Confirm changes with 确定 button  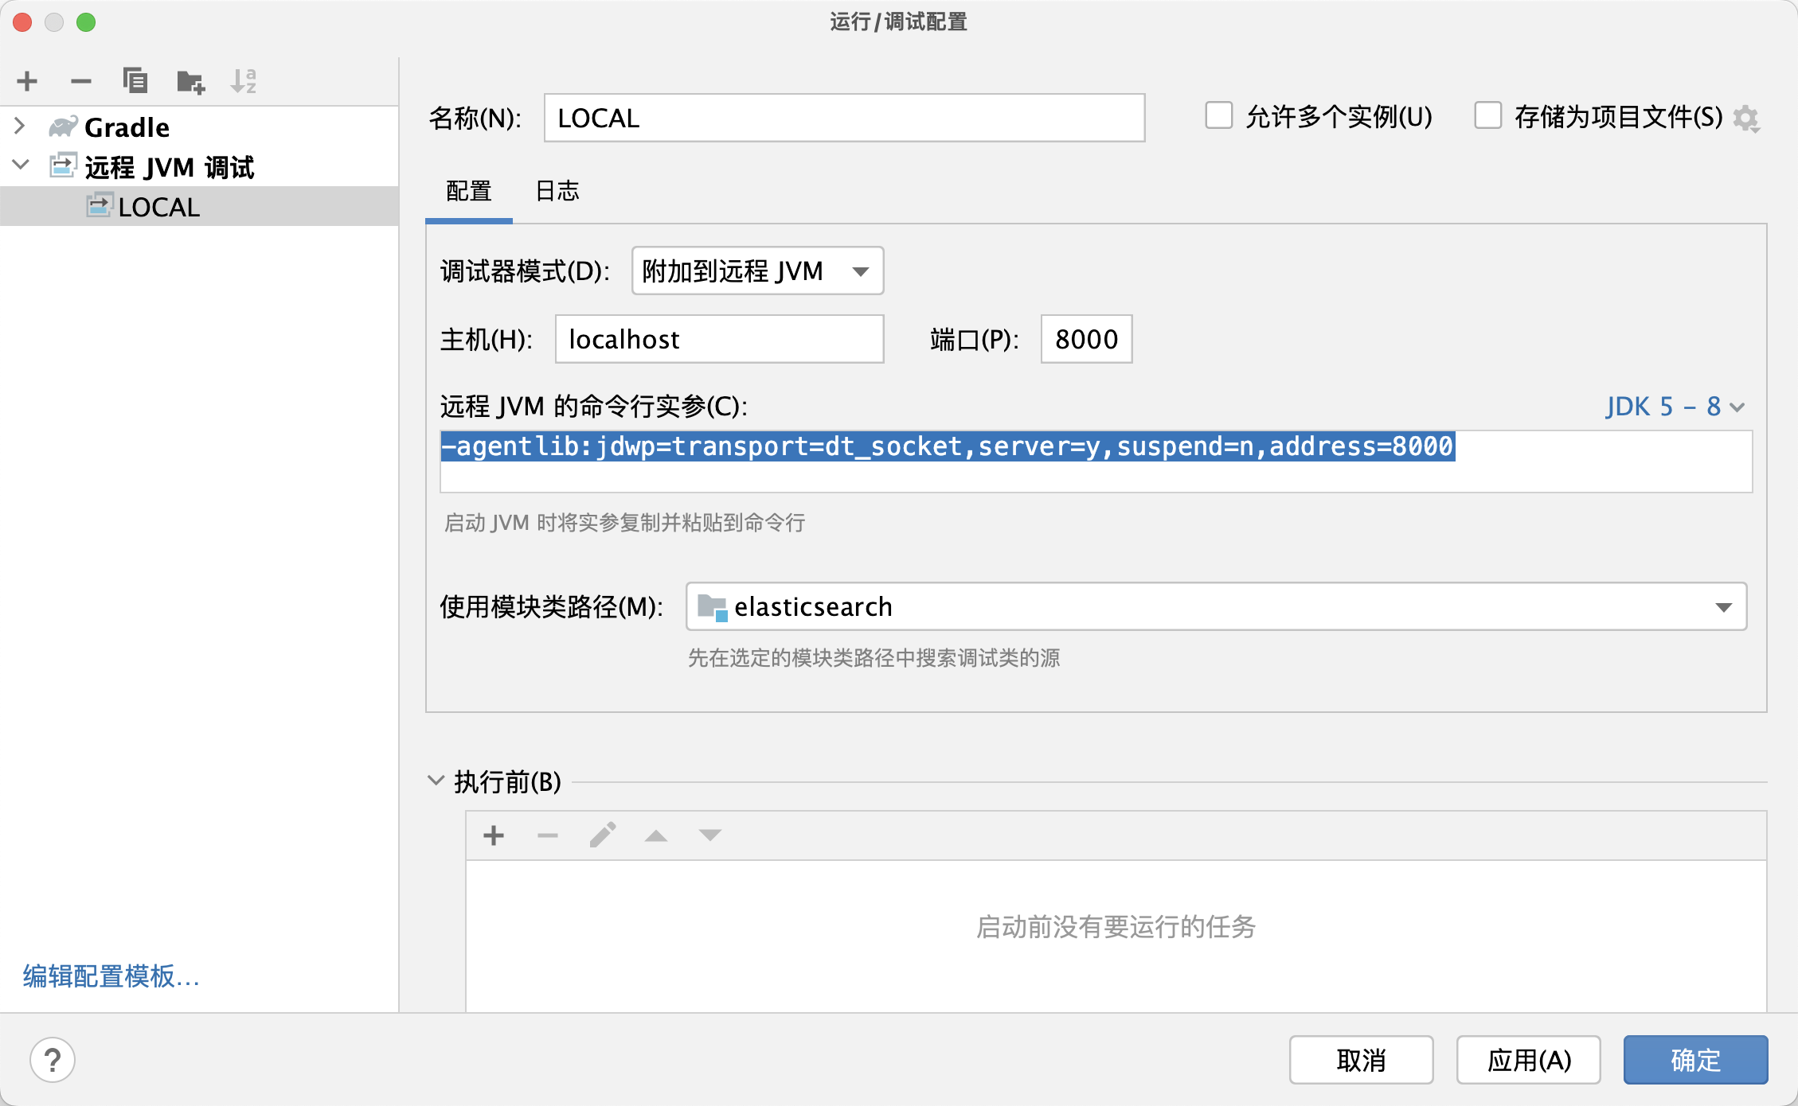(x=1694, y=1059)
